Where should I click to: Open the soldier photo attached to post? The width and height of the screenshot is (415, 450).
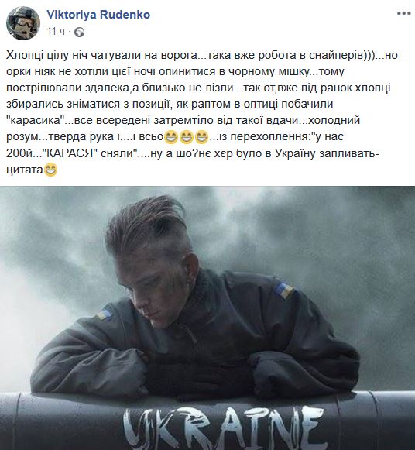click(207, 318)
